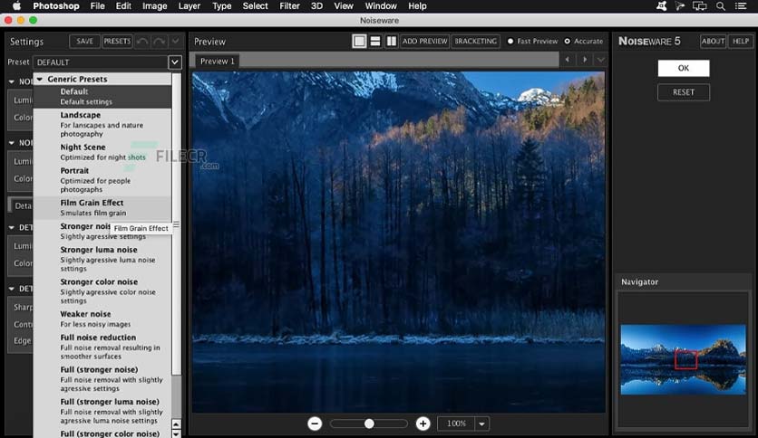Choose the Stronger luma noise preset
758x438 pixels.
(102, 259)
